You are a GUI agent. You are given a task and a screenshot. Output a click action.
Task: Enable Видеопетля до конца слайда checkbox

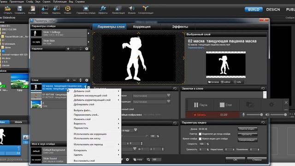pyautogui.click(x=200, y=134)
